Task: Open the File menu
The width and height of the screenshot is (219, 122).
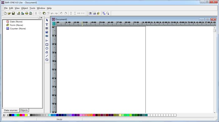Action: [x=6, y=8]
